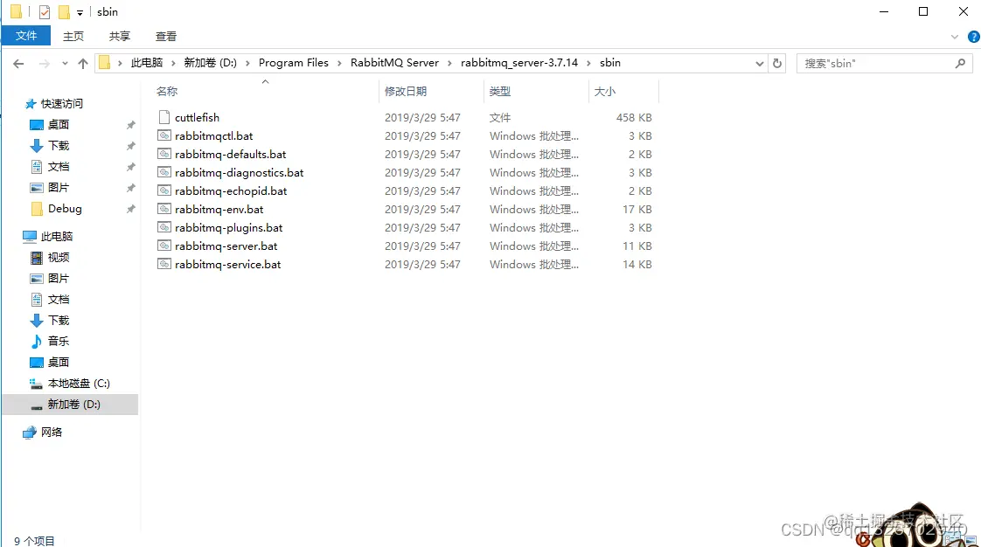Viewport: 981px width, 547px height.
Task: Click the rabbitmq-service.bat file name
Action: tap(227, 265)
